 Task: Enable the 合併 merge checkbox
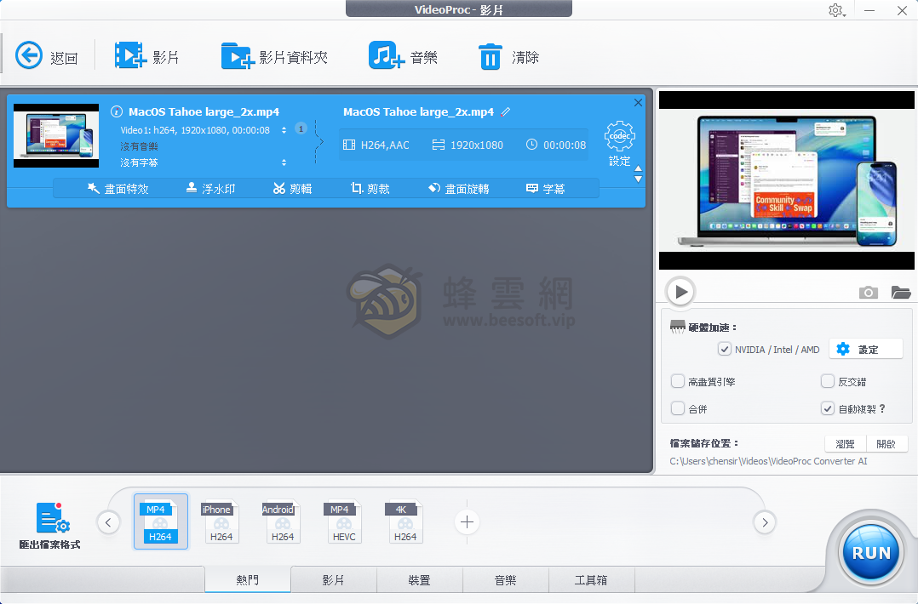click(x=677, y=408)
